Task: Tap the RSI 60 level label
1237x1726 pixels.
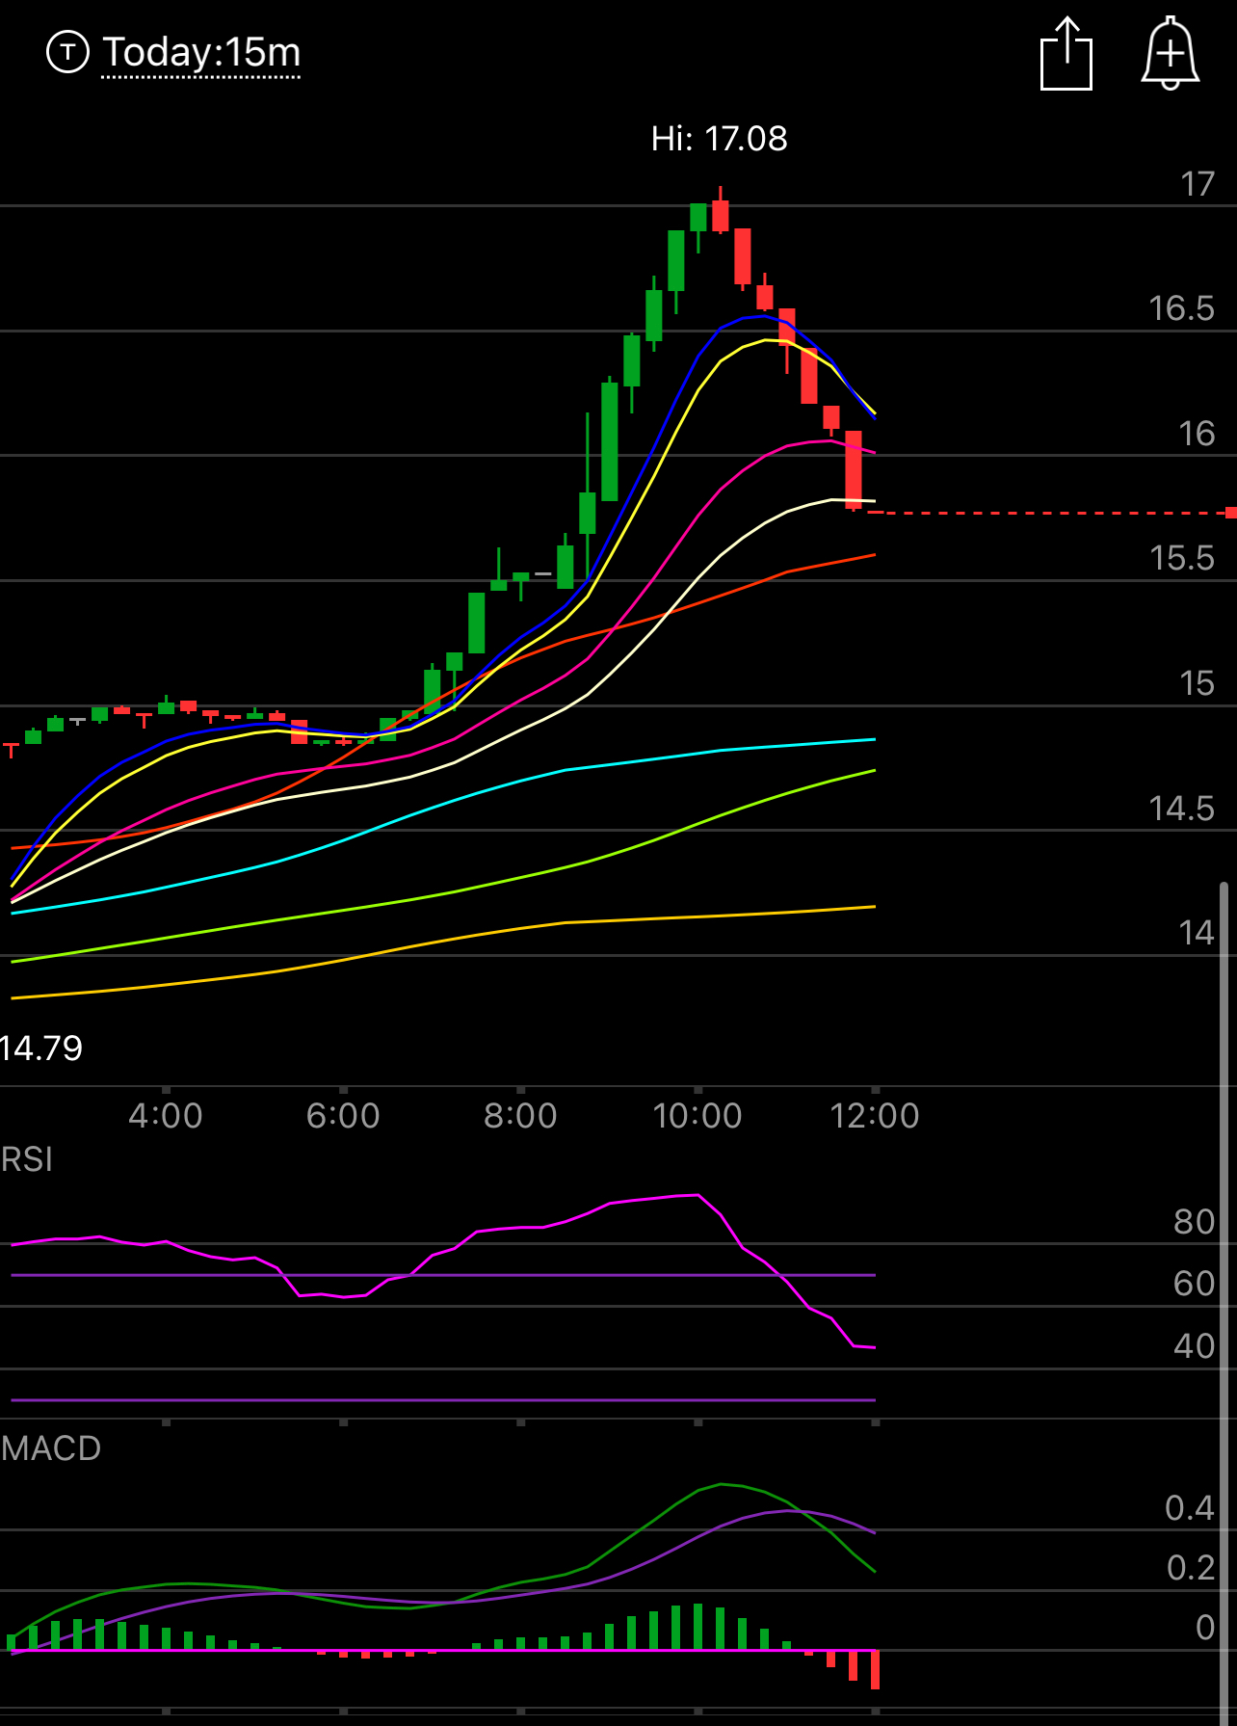Action: [x=1195, y=1284]
